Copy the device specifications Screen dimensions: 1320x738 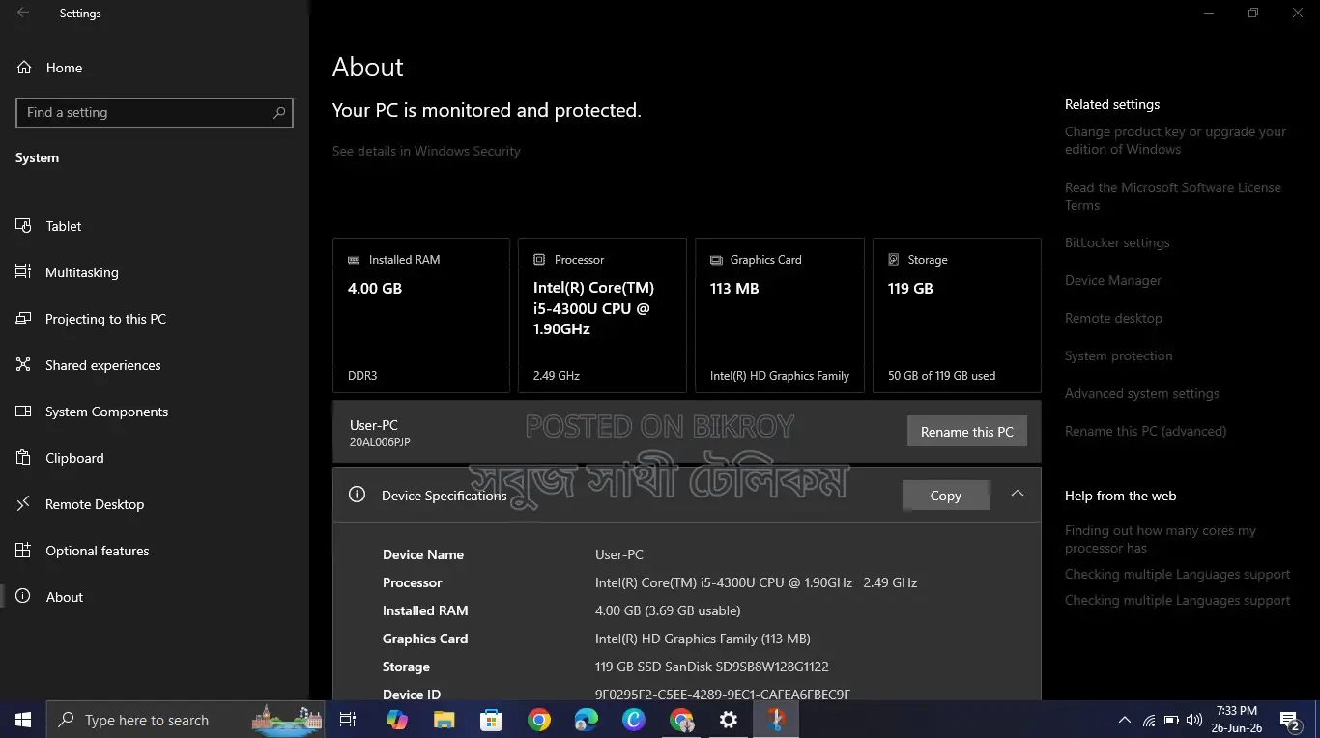(x=945, y=496)
